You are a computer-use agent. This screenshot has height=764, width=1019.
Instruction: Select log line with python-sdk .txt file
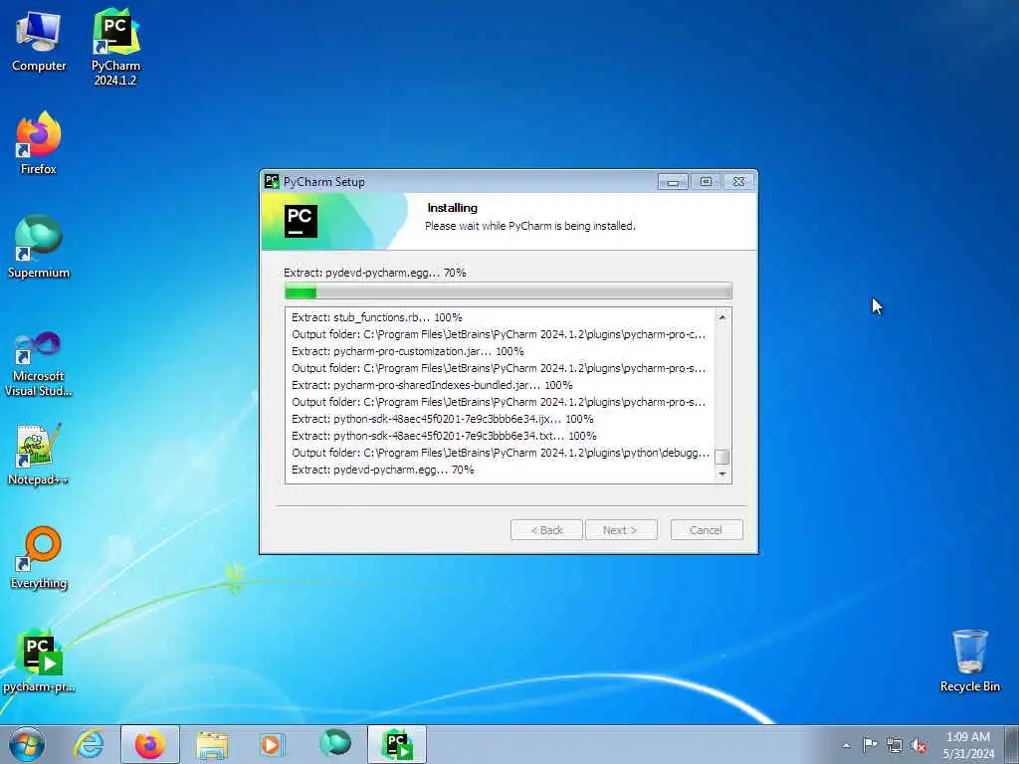pyautogui.click(x=444, y=436)
